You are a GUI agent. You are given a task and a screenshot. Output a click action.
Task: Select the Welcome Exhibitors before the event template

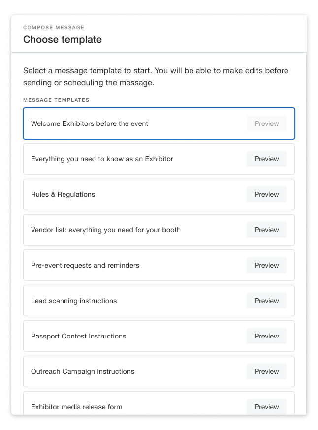pos(90,123)
